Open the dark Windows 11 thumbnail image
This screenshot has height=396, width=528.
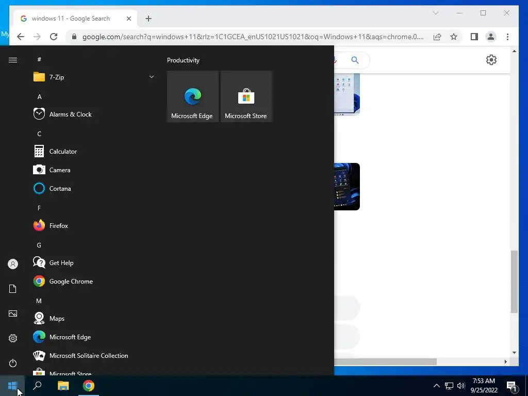pyautogui.click(x=347, y=187)
